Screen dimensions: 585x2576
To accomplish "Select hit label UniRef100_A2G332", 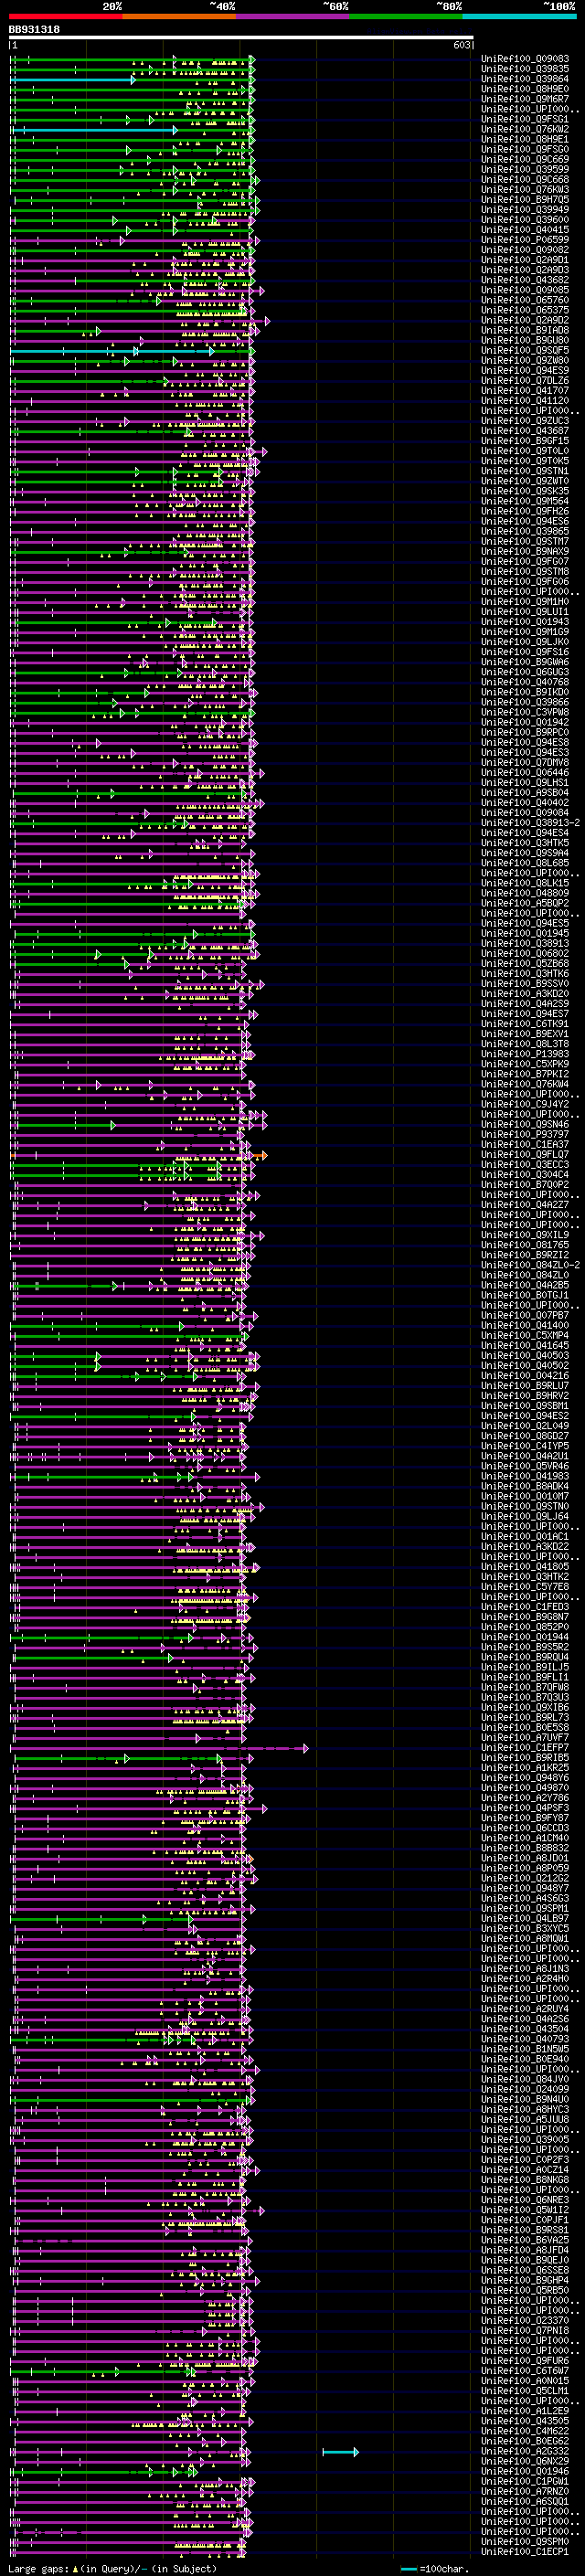I will (x=525, y=2451).
